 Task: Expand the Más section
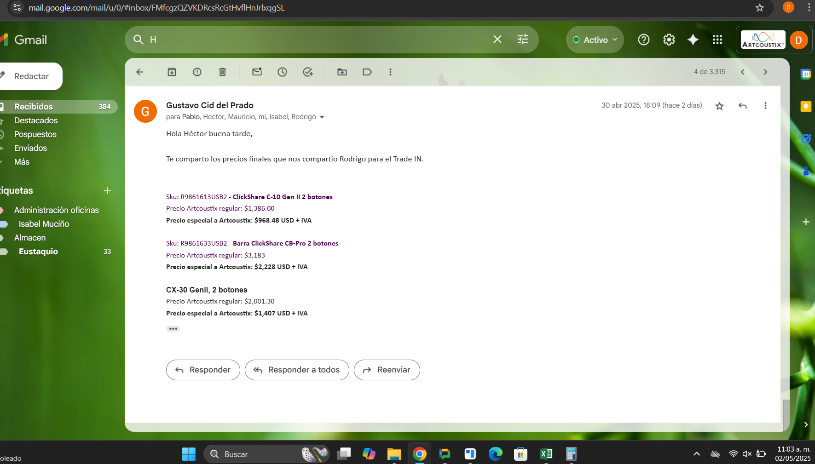click(x=22, y=162)
